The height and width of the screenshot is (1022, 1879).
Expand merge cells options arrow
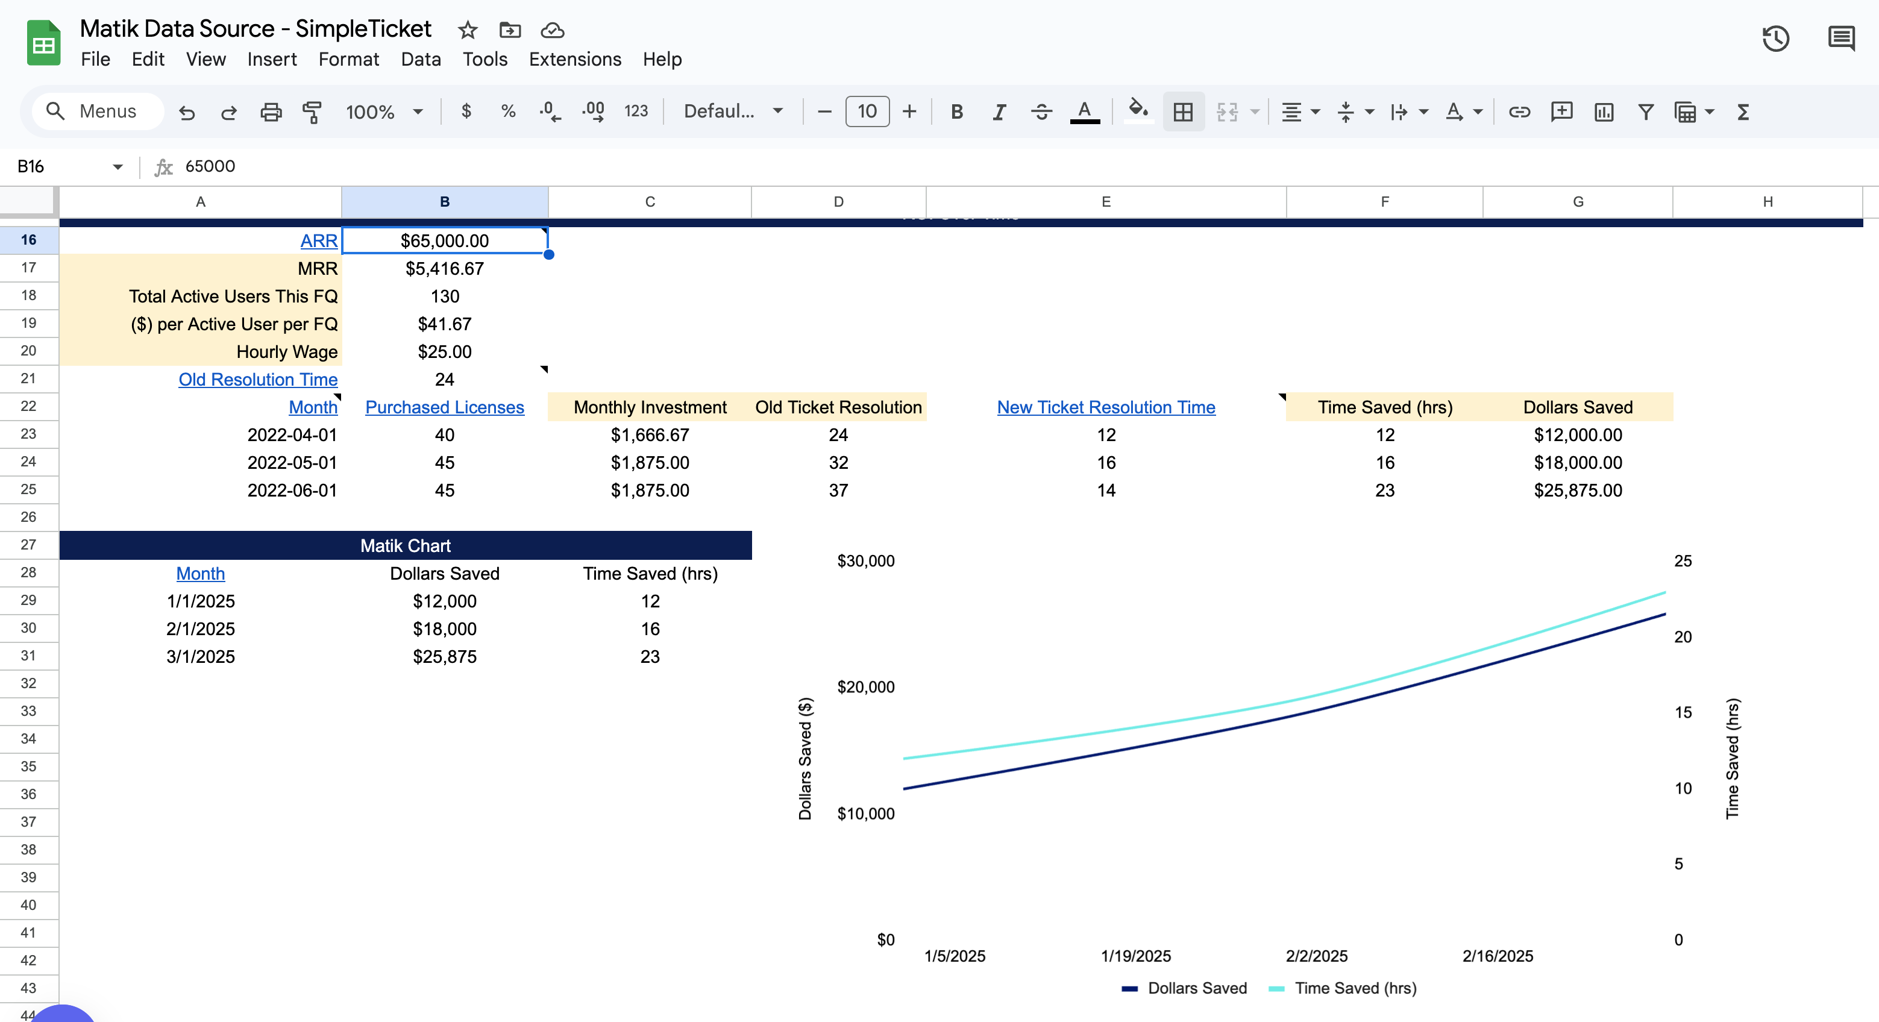click(1255, 111)
